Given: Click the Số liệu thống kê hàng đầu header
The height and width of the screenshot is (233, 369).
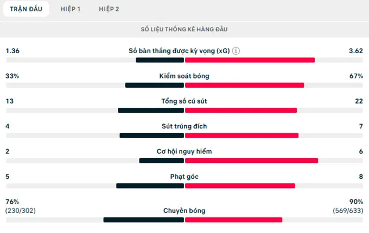Looking at the screenshot, I should click(x=184, y=28).
